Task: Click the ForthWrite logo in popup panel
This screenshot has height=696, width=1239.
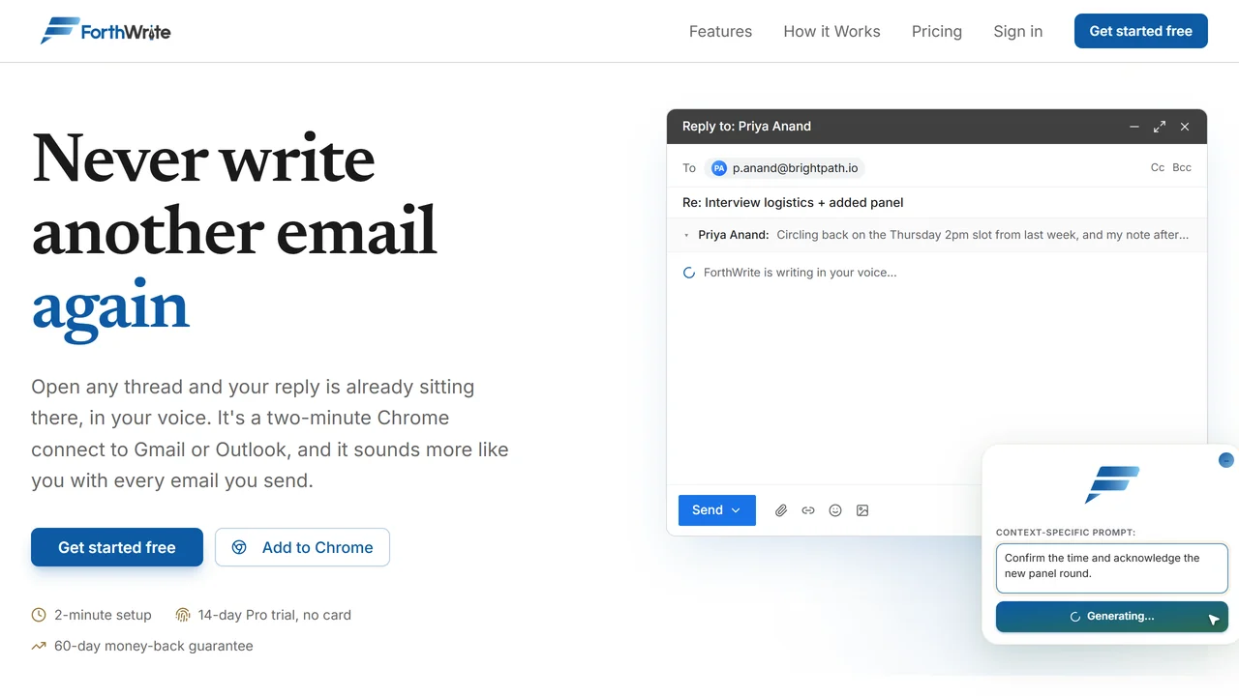Action: pyautogui.click(x=1111, y=484)
